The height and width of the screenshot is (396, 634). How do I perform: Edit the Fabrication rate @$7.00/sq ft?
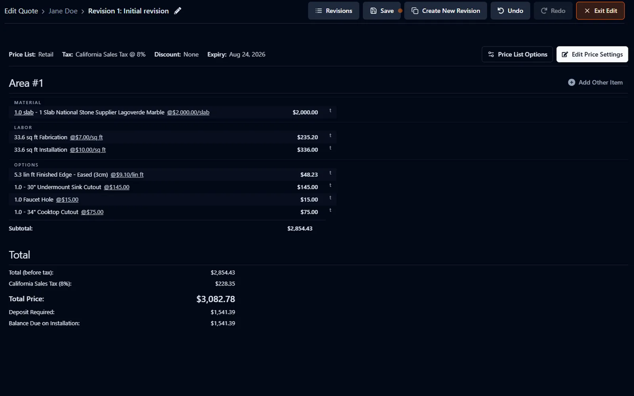pos(86,137)
